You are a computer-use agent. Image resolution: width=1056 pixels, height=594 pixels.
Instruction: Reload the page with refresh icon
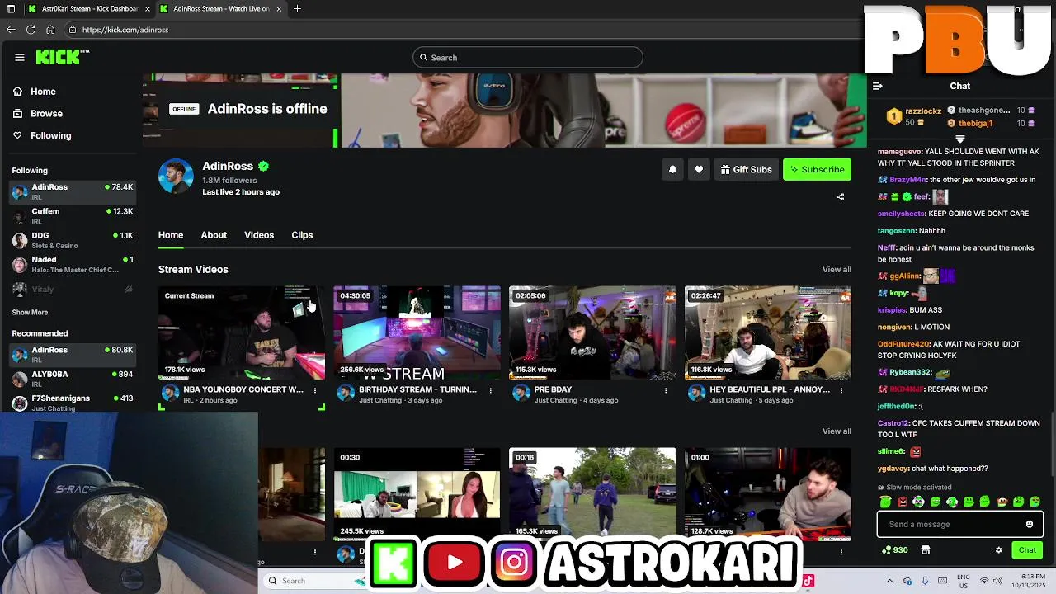[x=31, y=30]
